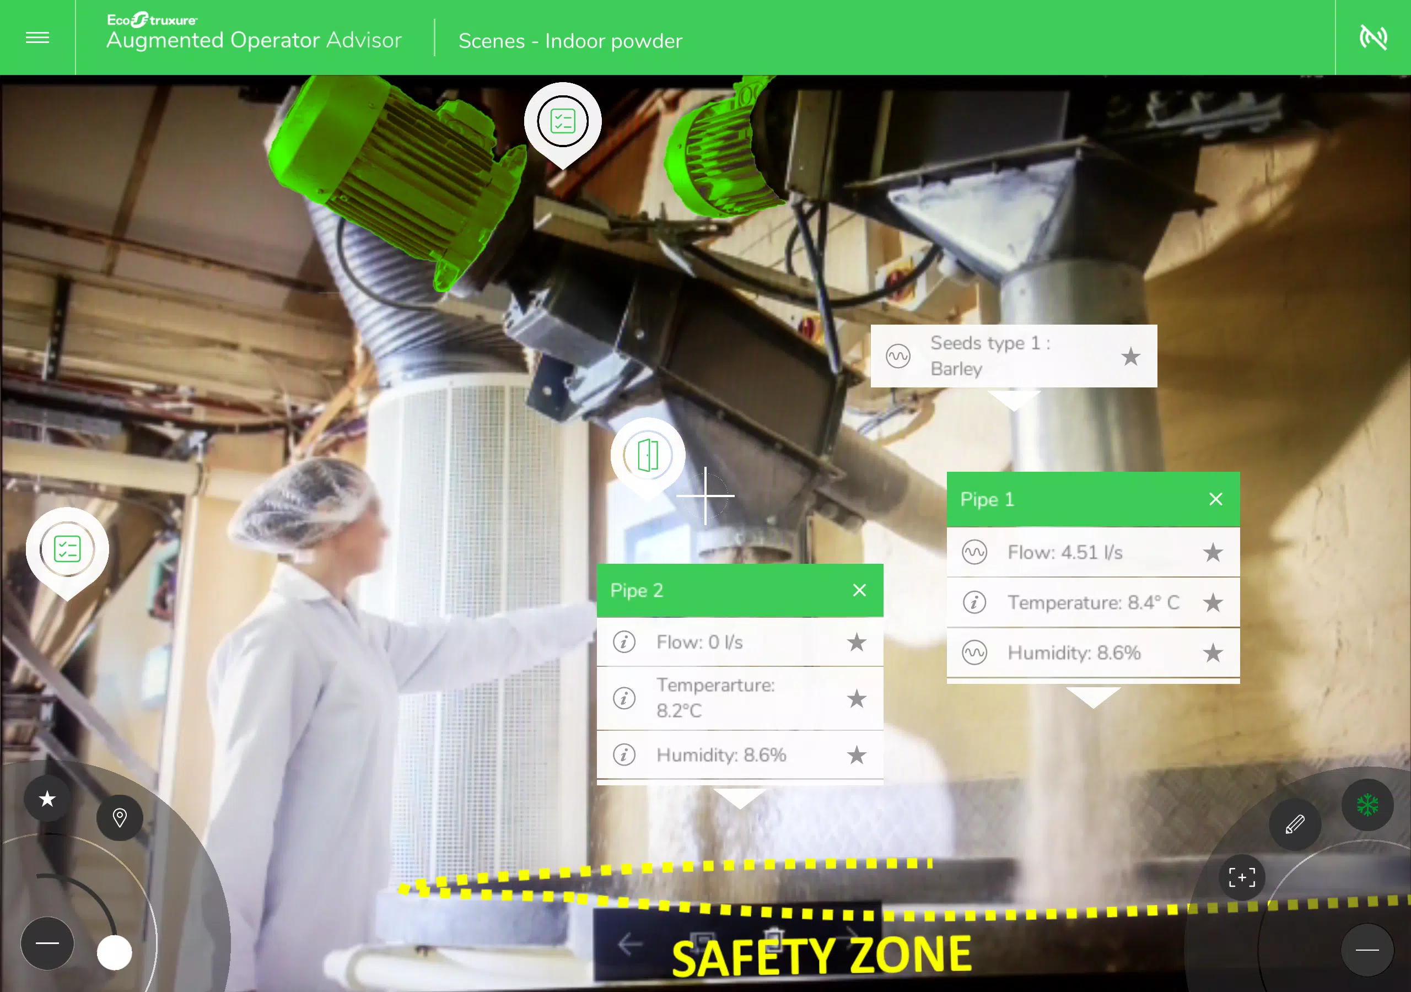Favorite Pipe 2 Humidity 8.6%

tap(856, 755)
